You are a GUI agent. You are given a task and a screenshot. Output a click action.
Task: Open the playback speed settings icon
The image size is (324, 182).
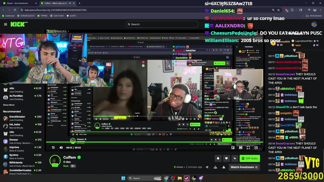256,148
